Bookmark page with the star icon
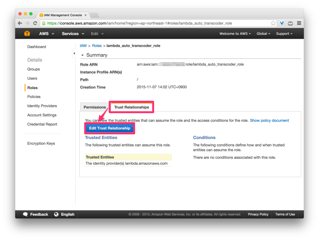The height and width of the screenshot is (240, 319). [273, 23]
